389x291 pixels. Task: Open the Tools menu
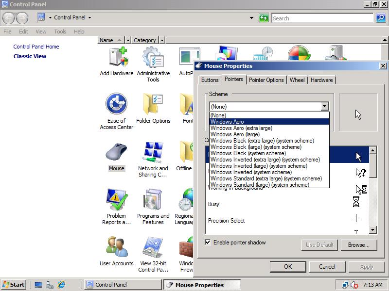point(60,32)
